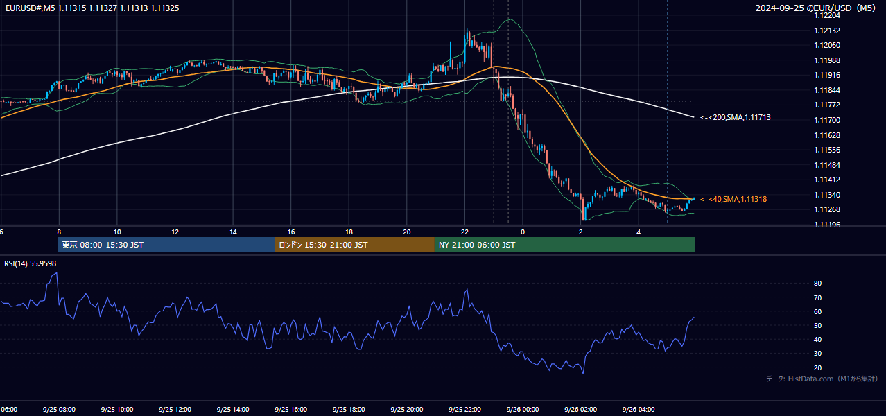Click hour tick 16 under the price chart
886x416 pixels.
point(291,232)
